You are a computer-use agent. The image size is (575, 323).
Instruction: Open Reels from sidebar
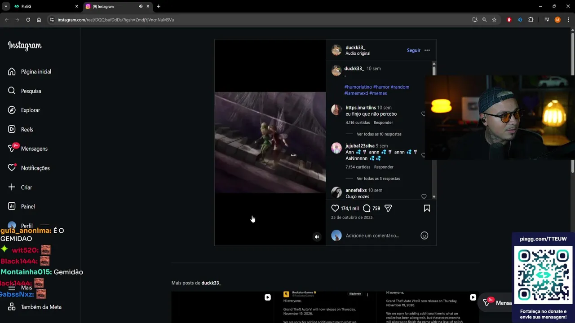pyautogui.click(x=21, y=130)
